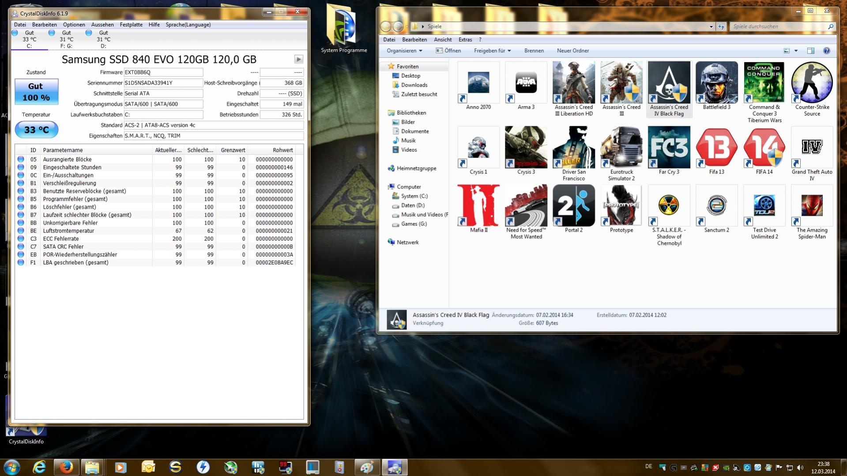This screenshot has width=847, height=476.
Task: Show next disk with the arrow button
Action: click(299, 59)
